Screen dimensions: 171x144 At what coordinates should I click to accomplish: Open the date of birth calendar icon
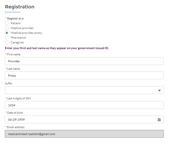coord(159,120)
